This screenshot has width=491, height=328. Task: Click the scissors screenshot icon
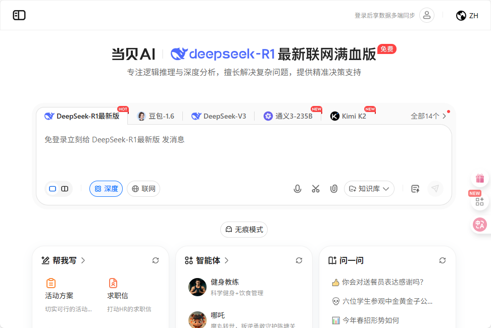pyautogui.click(x=316, y=189)
